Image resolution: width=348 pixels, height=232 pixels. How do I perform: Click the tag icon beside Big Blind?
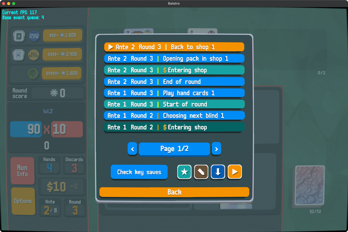tap(18, 55)
